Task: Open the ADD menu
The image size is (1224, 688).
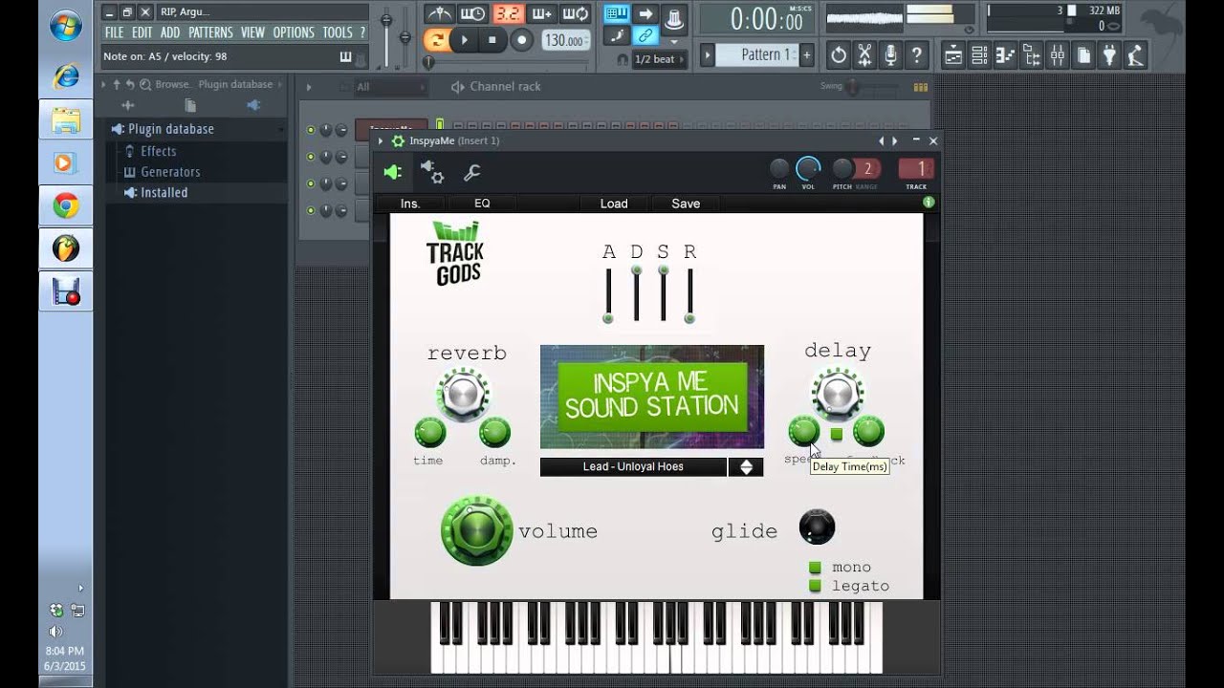Action: tap(170, 32)
